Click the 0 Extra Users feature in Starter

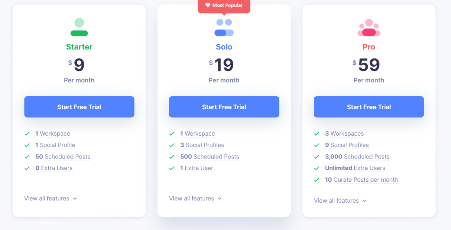pyautogui.click(x=54, y=168)
